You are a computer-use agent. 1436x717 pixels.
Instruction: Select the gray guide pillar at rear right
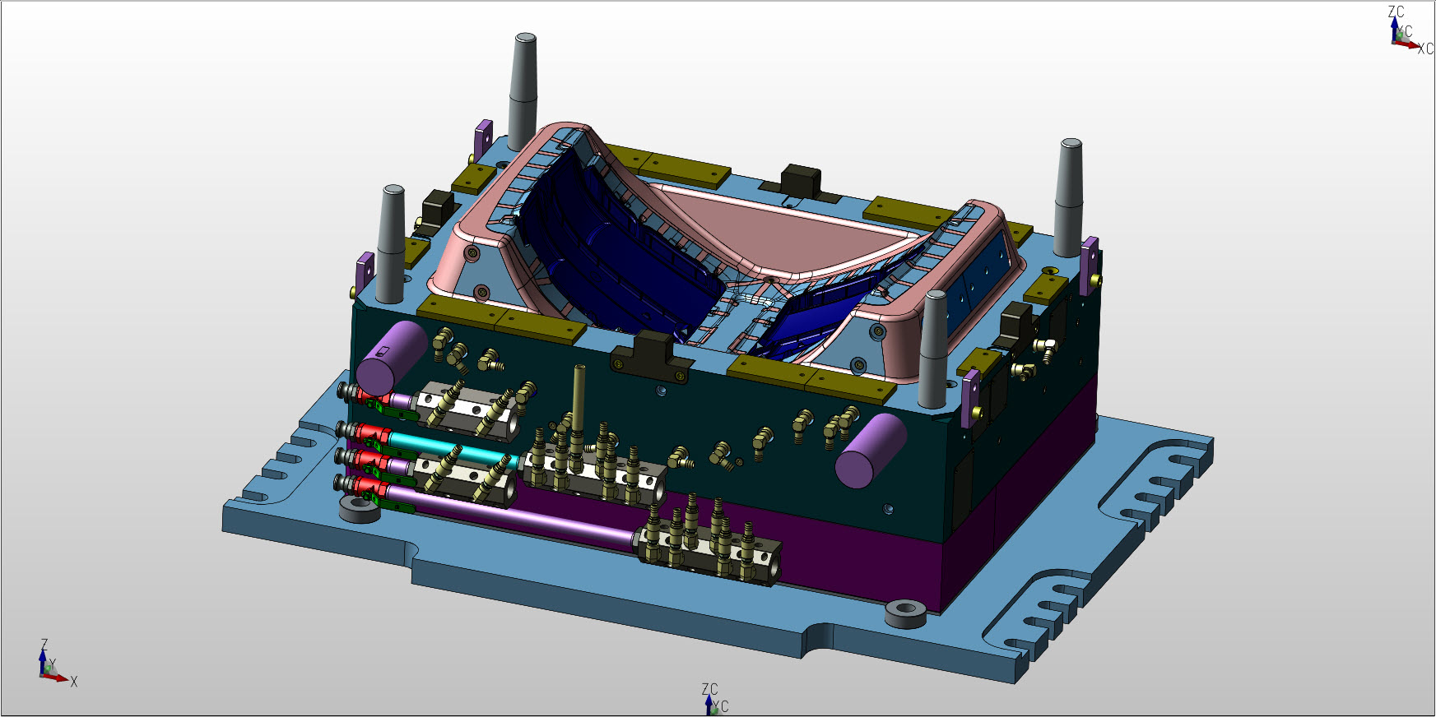click(x=1069, y=197)
